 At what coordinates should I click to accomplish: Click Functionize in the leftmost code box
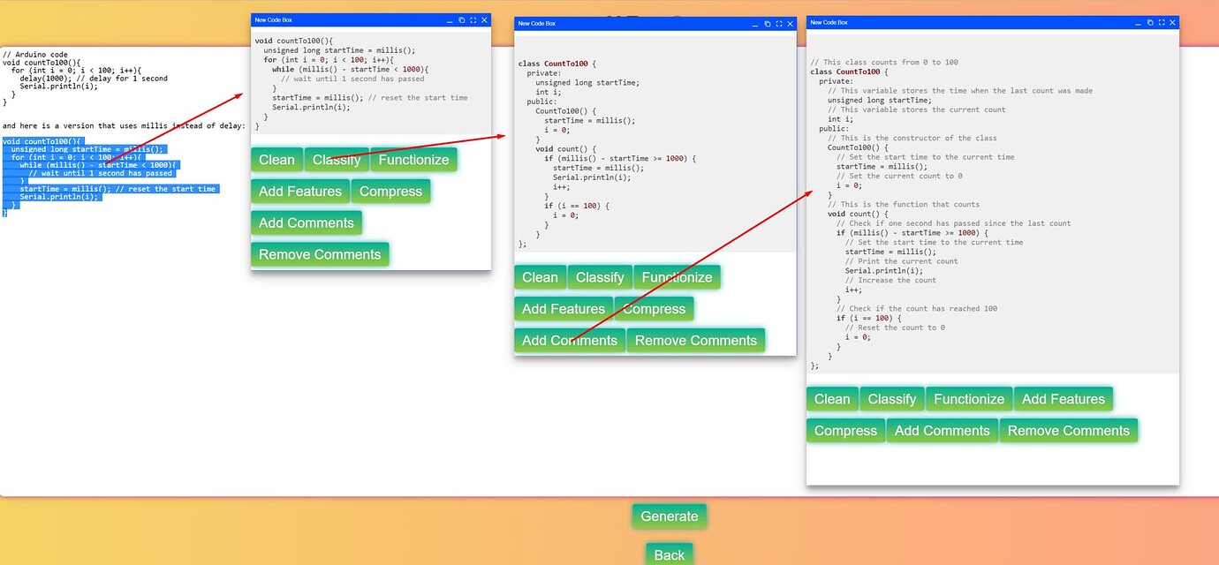tap(413, 160)
